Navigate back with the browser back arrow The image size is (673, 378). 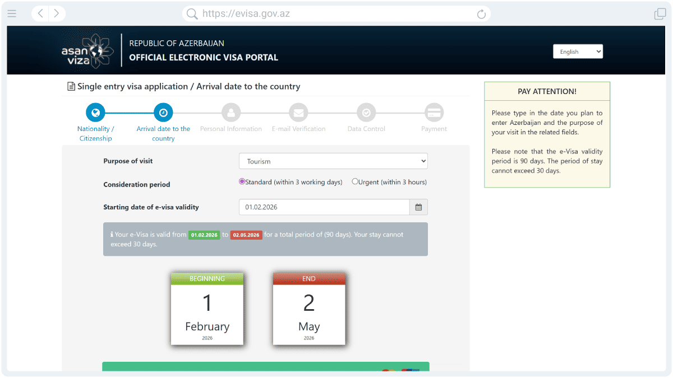(x=41, y=14)
